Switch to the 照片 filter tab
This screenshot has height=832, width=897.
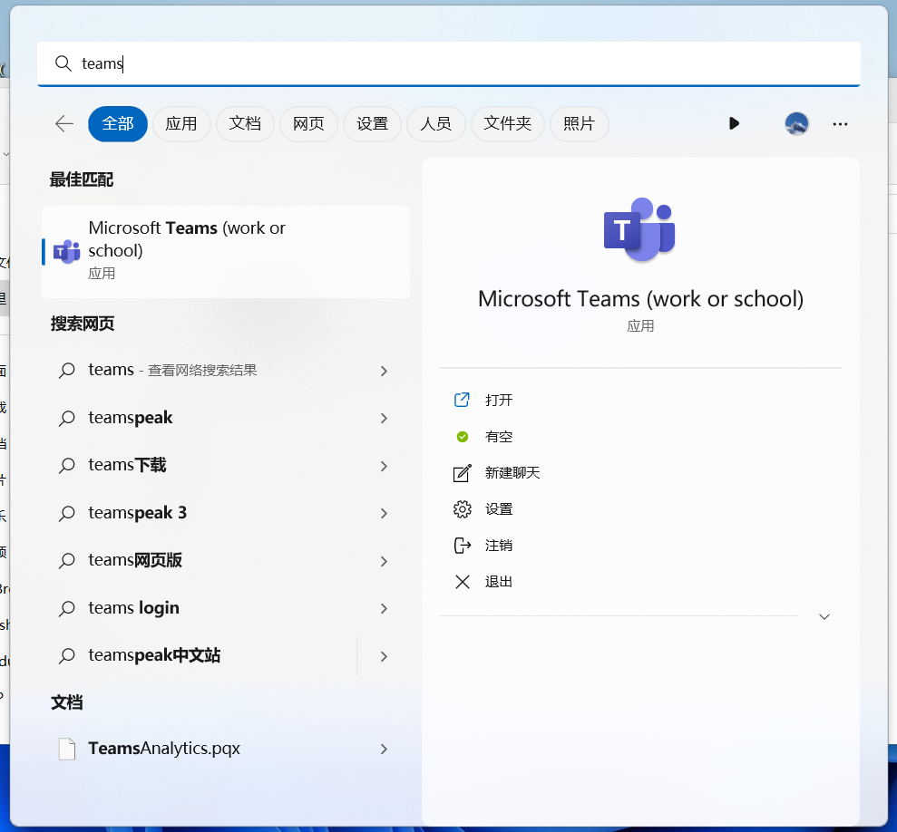pos(579,123)
